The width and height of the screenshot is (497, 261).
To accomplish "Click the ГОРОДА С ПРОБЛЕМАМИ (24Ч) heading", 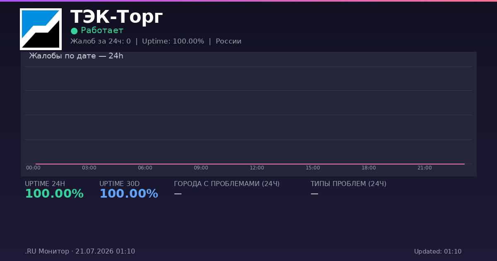I will point(227,184).
